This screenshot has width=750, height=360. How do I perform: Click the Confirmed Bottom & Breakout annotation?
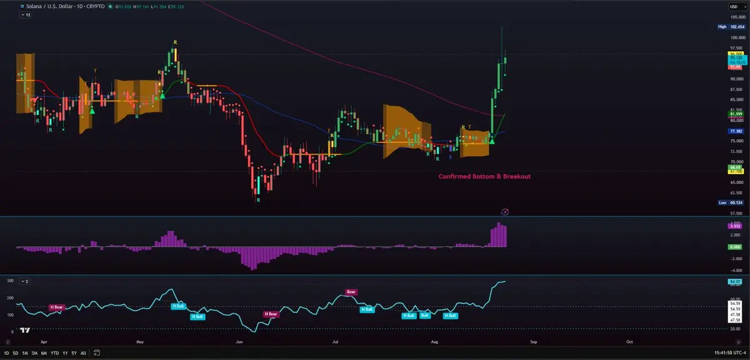coord(484,177)
